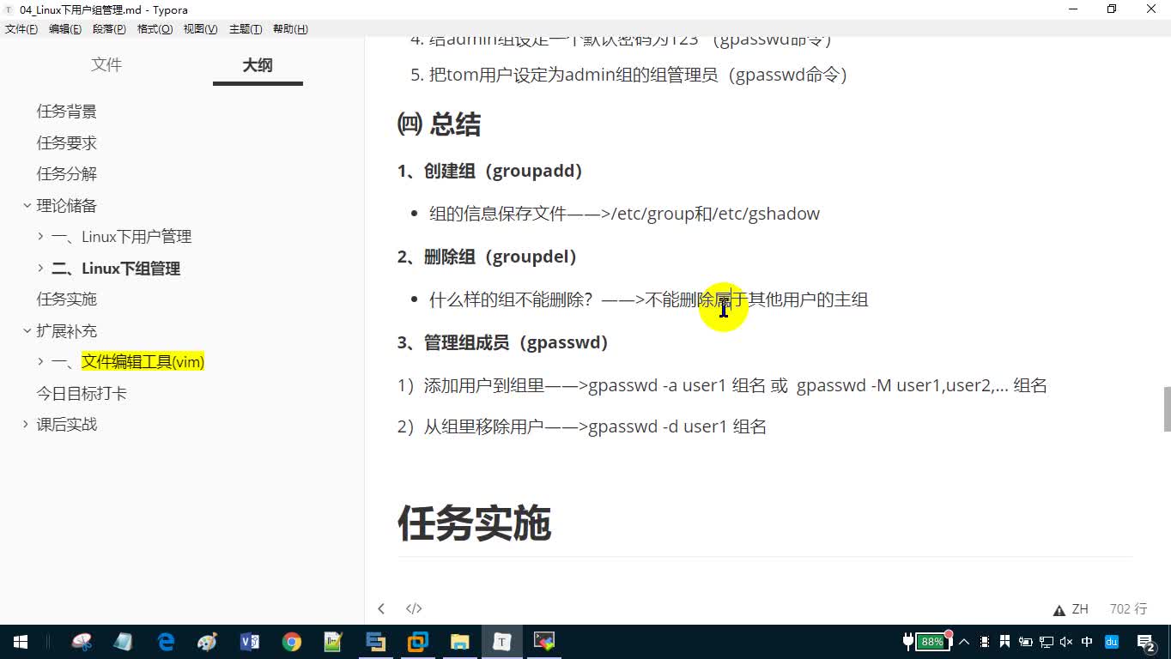1171x659 pixels.
Task: Open the green notepad editor taskbar icon
Action: click(333, 642)
